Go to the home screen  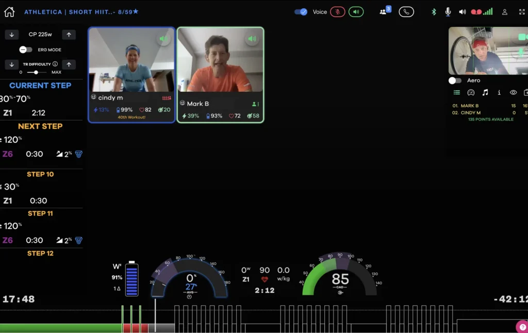9,12
